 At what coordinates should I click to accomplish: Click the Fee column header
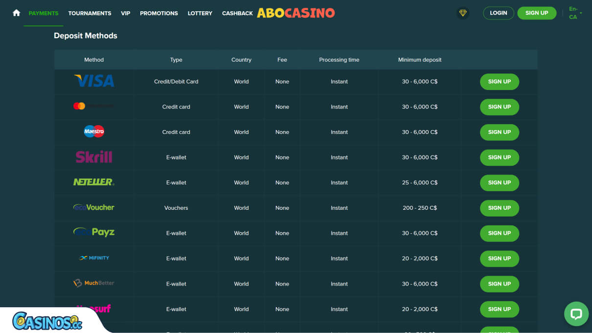tap(282, 60)
